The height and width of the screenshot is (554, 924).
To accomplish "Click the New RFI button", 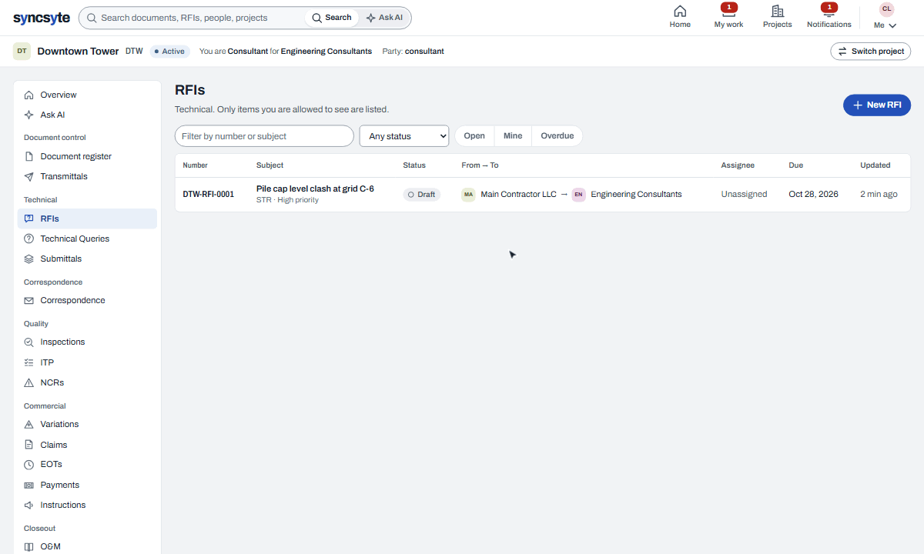I will click(x=877, y=105).
